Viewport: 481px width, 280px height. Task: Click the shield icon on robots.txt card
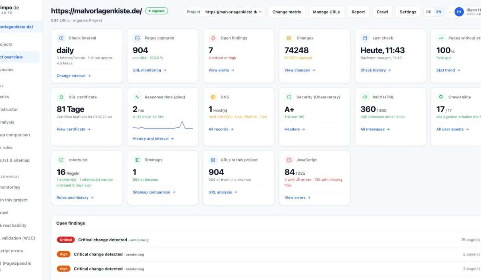point(61,160)
